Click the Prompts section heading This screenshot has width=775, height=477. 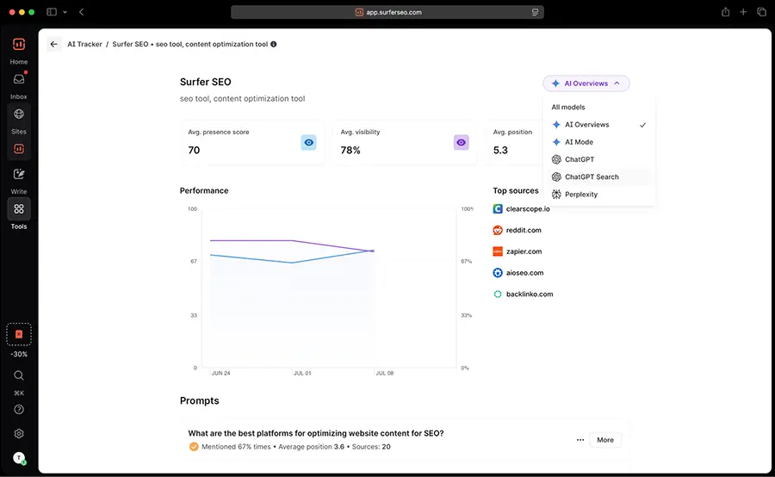pos(199,401)
